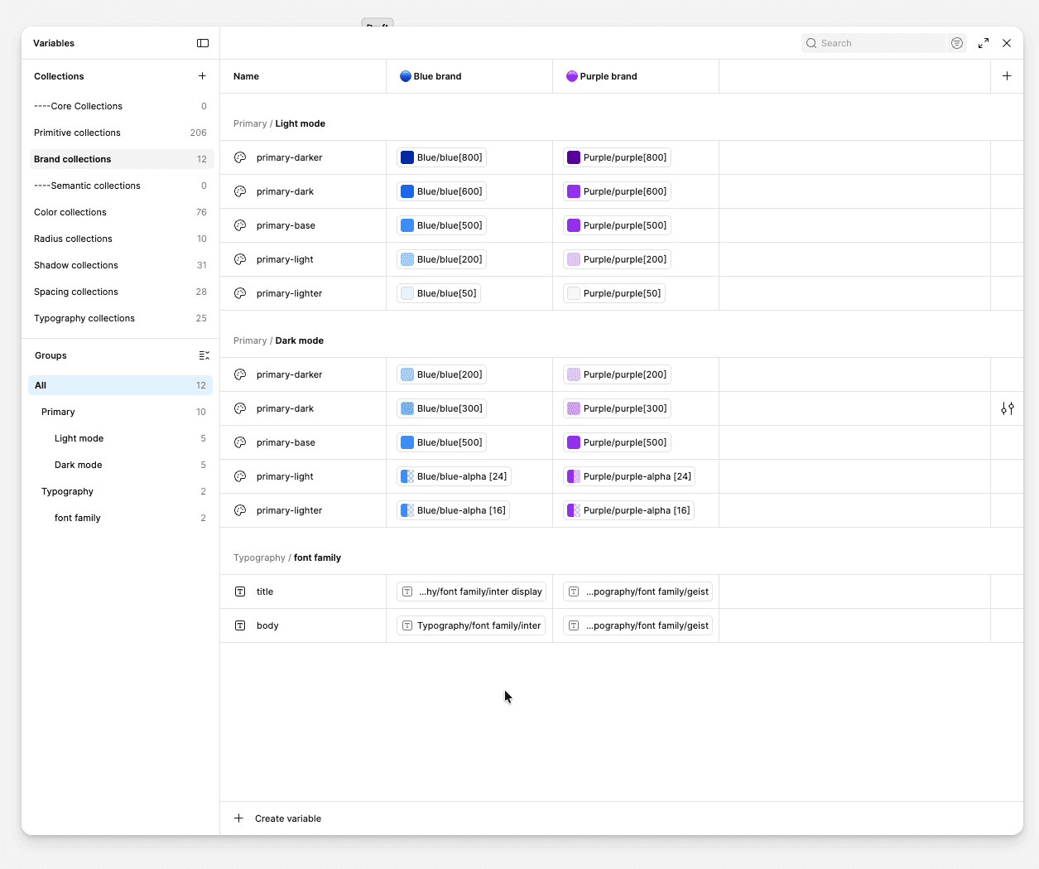Click the Blue brand mode icon

pos(406,76)
